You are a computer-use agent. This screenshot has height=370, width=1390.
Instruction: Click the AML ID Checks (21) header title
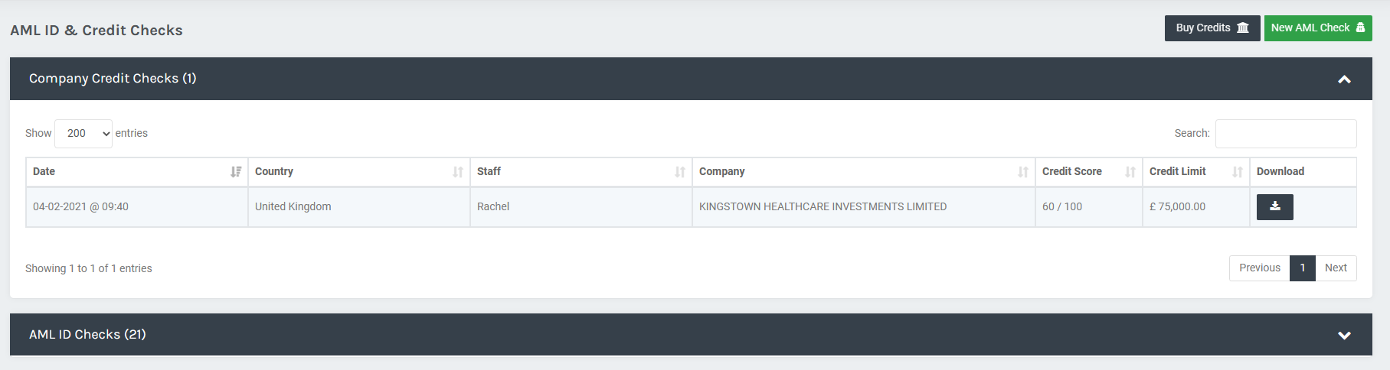[87, 335]
